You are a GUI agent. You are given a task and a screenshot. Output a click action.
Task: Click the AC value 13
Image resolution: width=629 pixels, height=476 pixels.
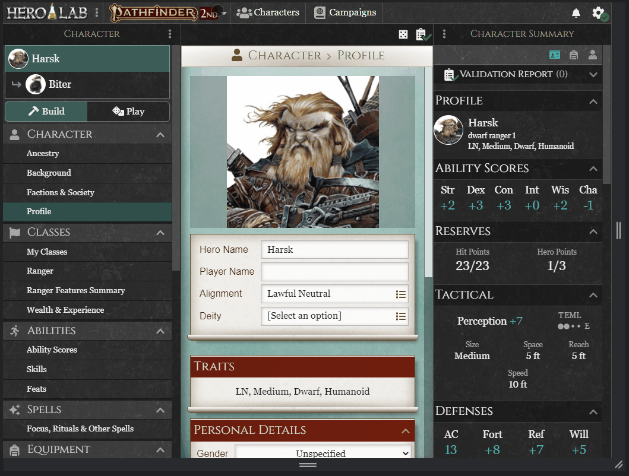[451, 450]
